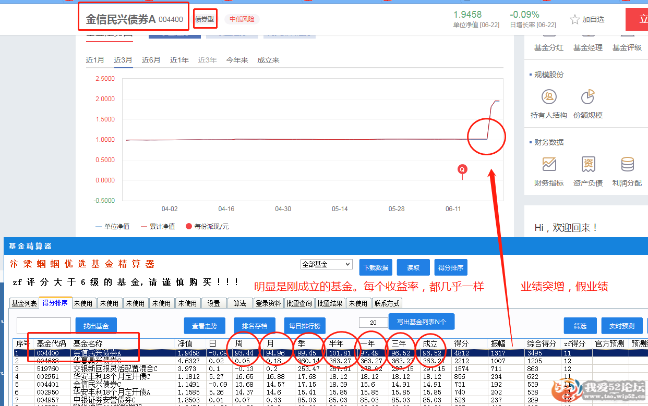The height and width of the screenshot is (406, 648).
Task: Open 基金分红 fund dividend link
Action: click(549, 47)
